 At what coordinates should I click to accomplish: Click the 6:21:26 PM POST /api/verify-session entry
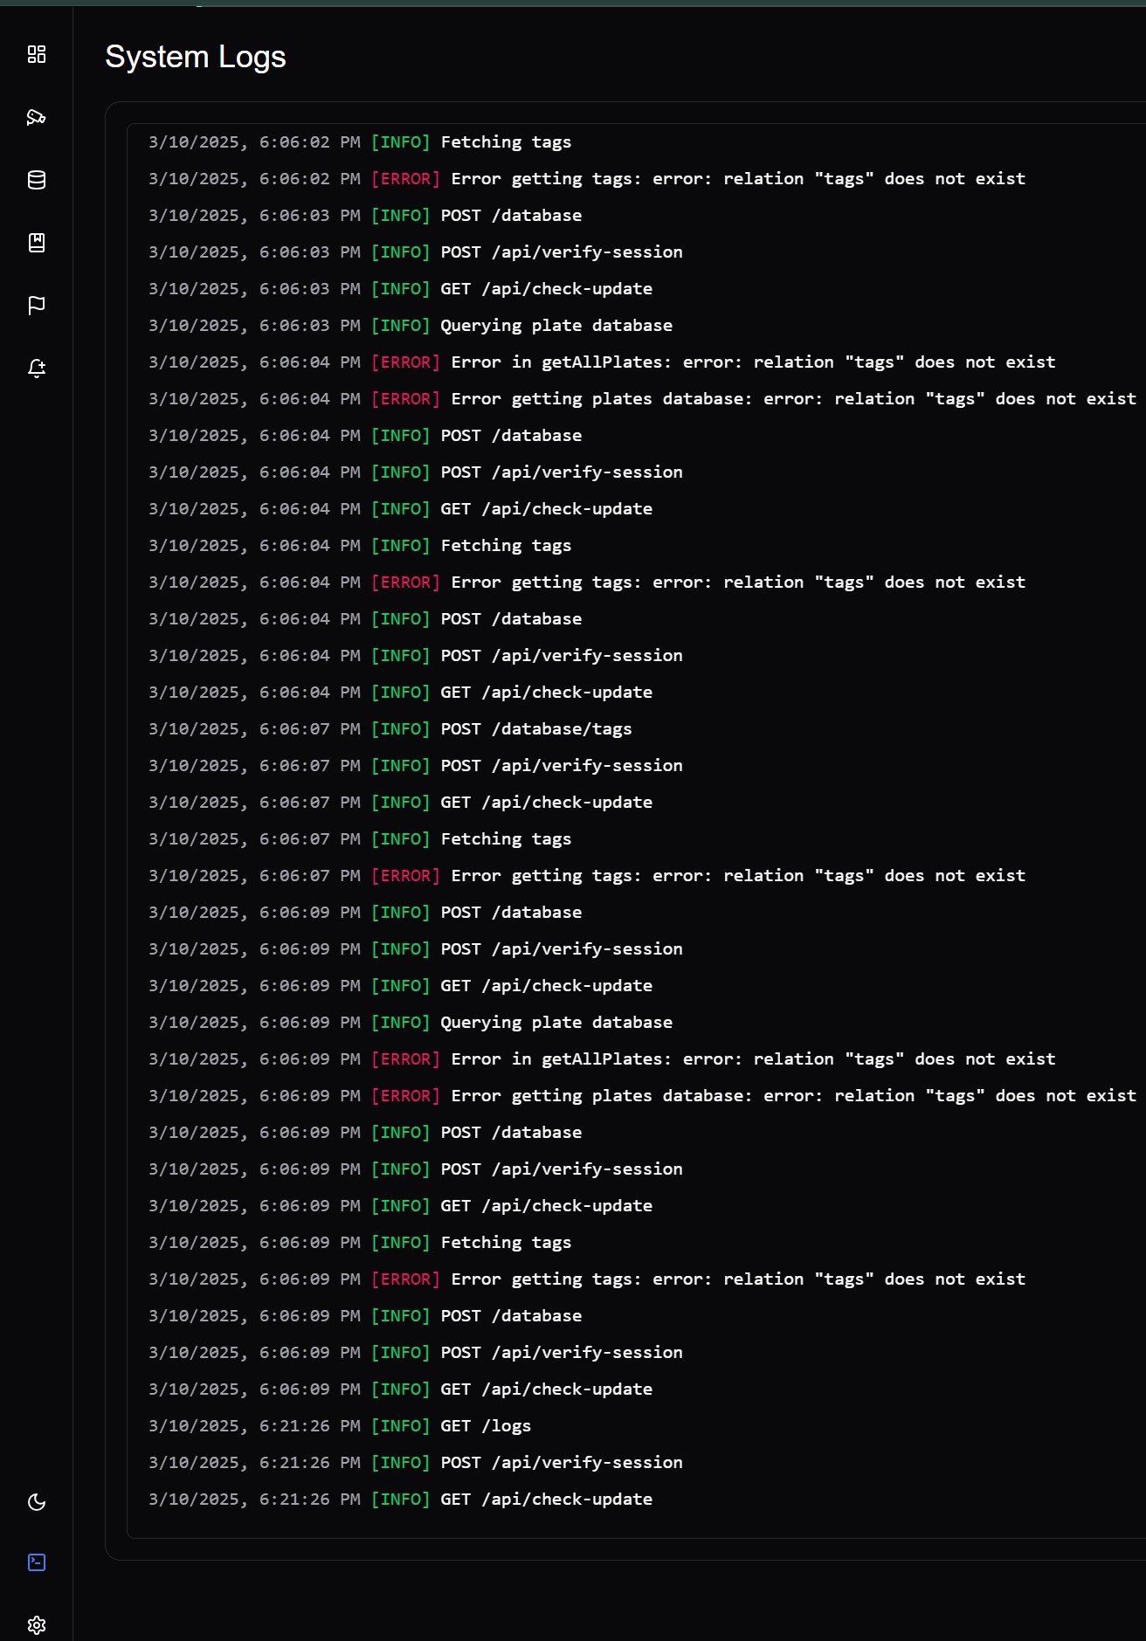click(x=562, y=1463)
